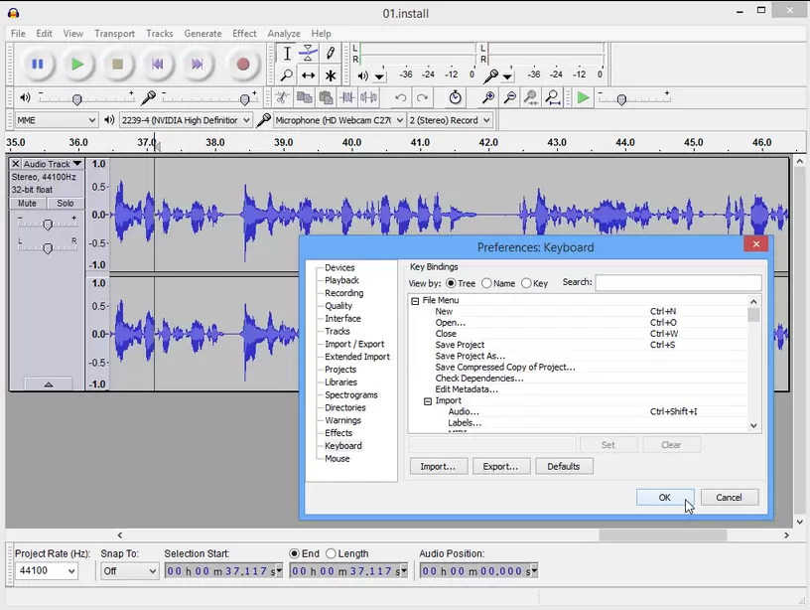810x610 pixels.
Task: Select View by Tree radio button
Action: (451, 283)
